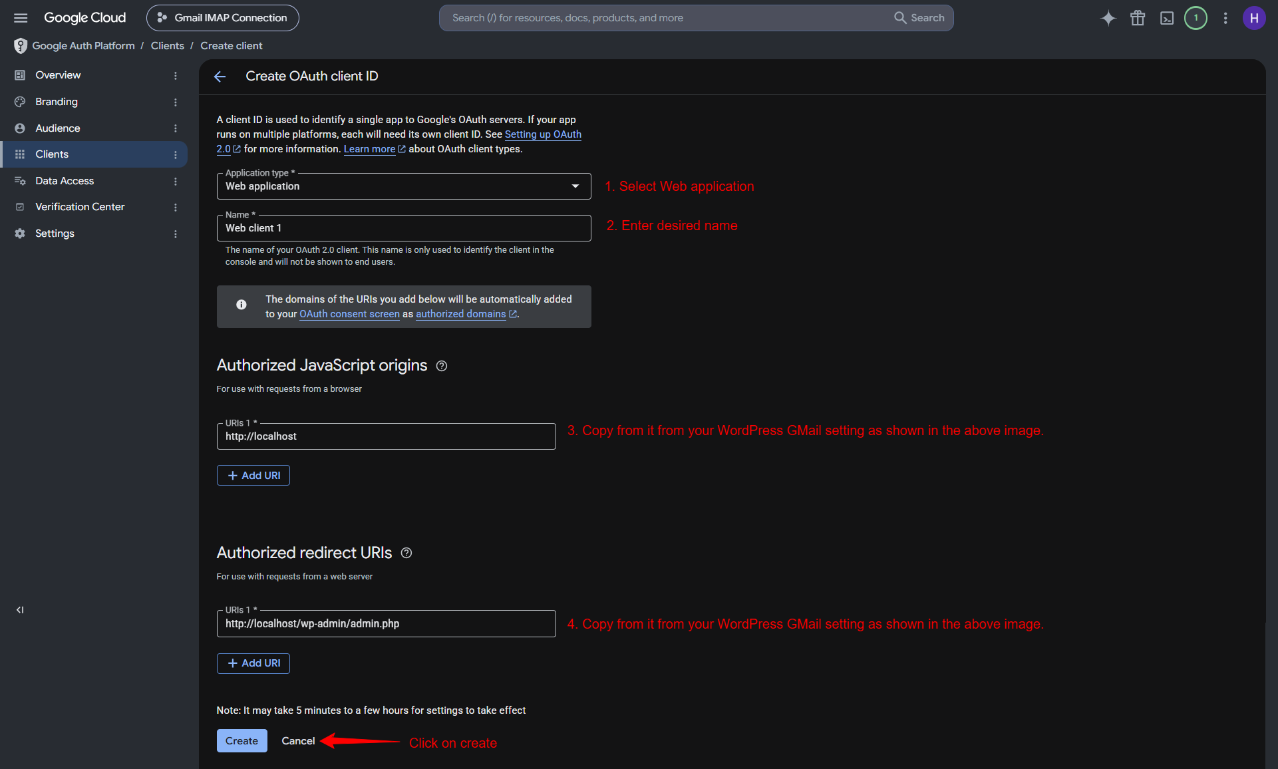Open Verification Center
Viewport: 1278px width, 769px height.
click(80, 207)
